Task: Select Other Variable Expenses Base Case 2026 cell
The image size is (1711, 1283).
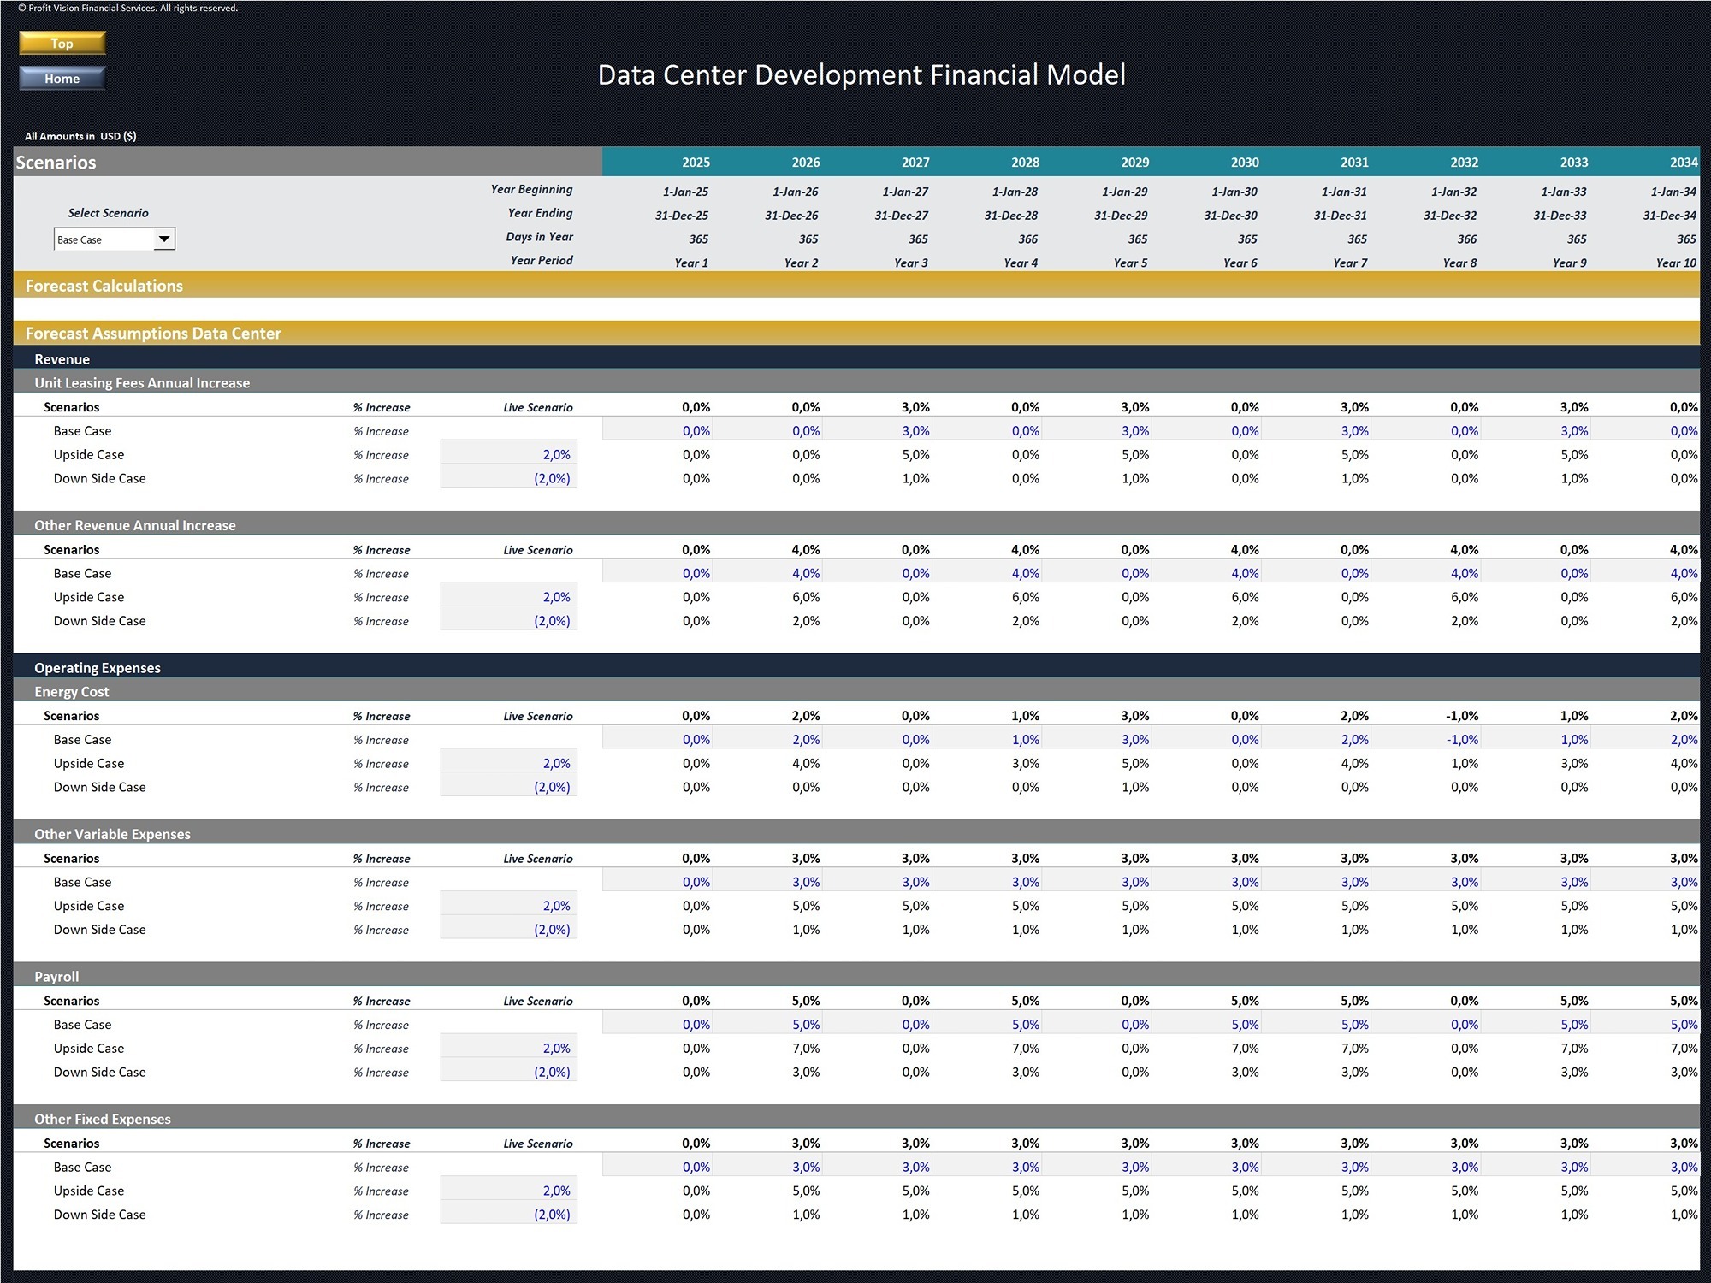Action: [767, 883]
